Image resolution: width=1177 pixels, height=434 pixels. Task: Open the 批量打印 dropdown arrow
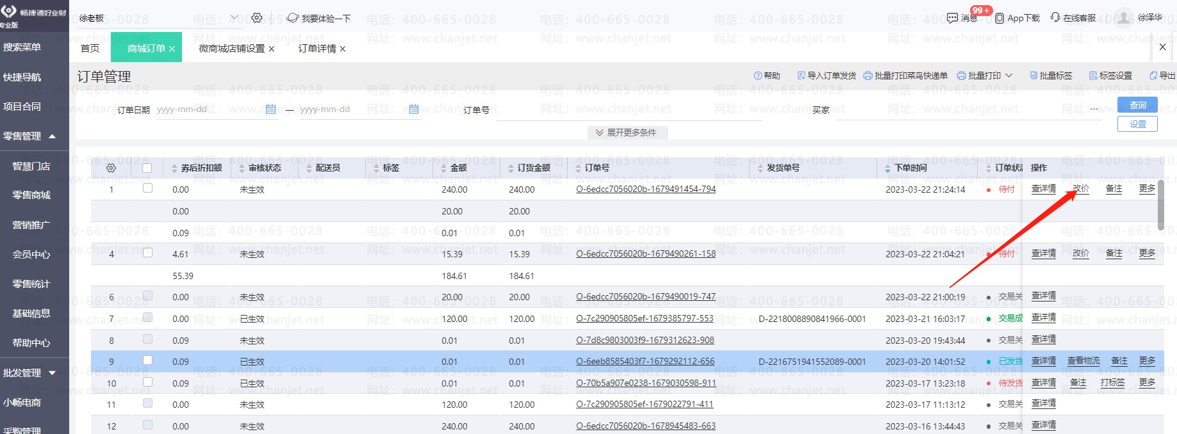pos(1009,76)
